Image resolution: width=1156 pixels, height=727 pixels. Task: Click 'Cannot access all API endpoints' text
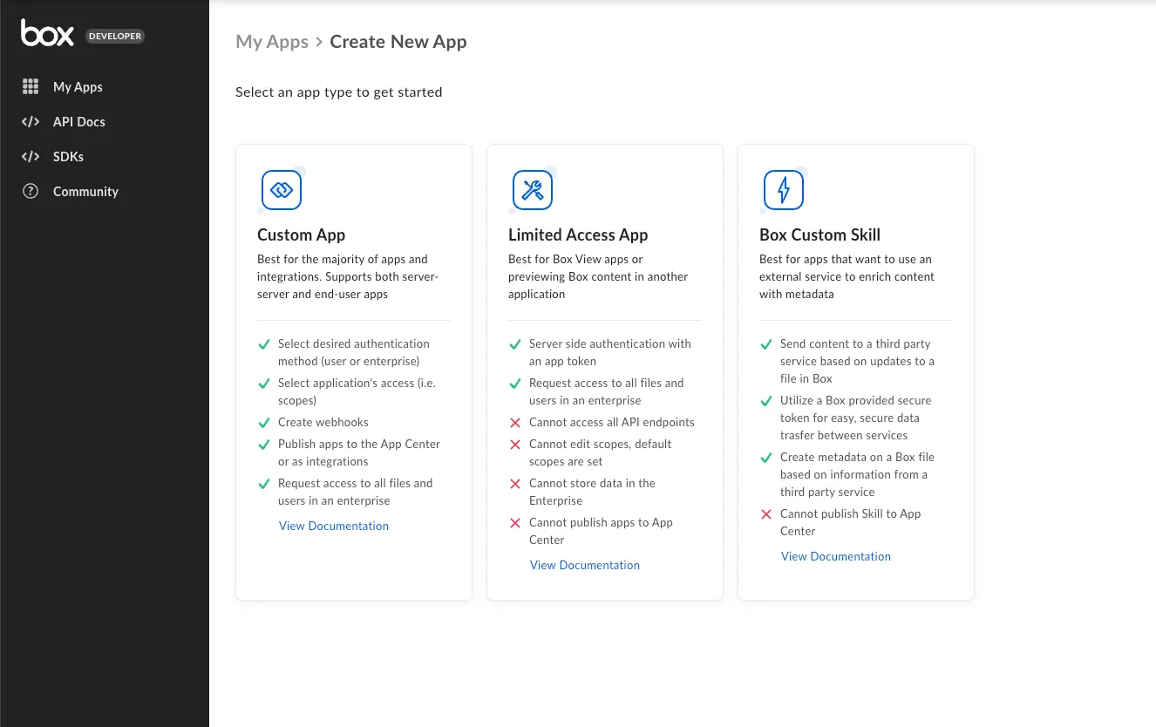click(x=612, y=422)
